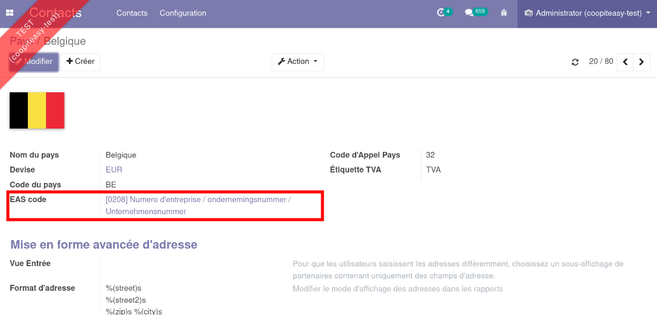Viewport: 657px width, 315px height.
Task: Open the Configuration menu
Action: coord(183,13)
